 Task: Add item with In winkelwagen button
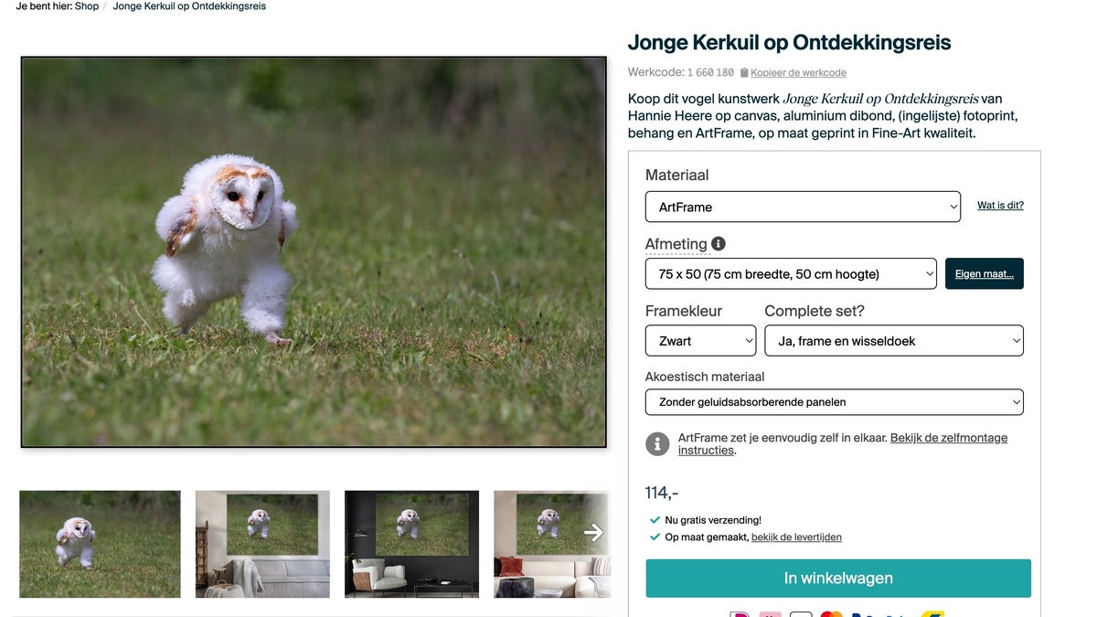(838, 579)
